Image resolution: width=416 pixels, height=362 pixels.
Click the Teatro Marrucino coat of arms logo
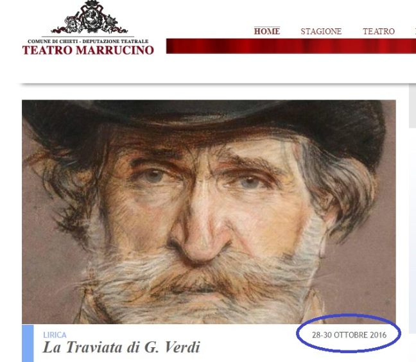pos(89,17)
